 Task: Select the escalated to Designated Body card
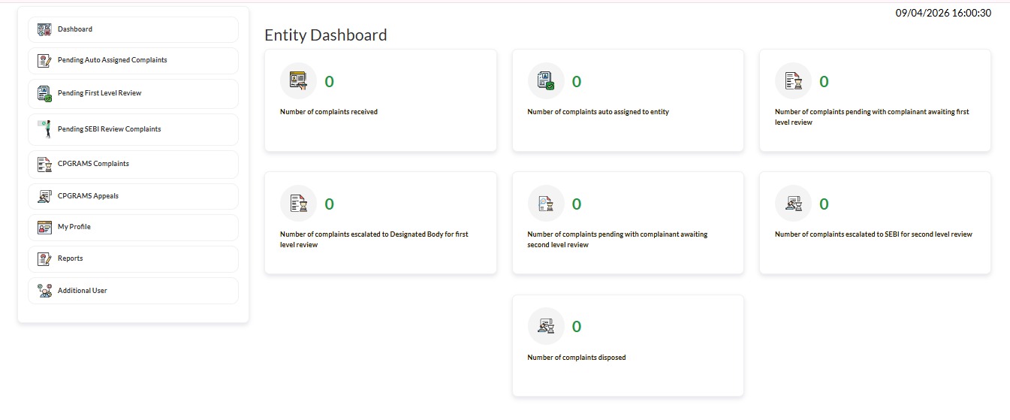(380, 223)
